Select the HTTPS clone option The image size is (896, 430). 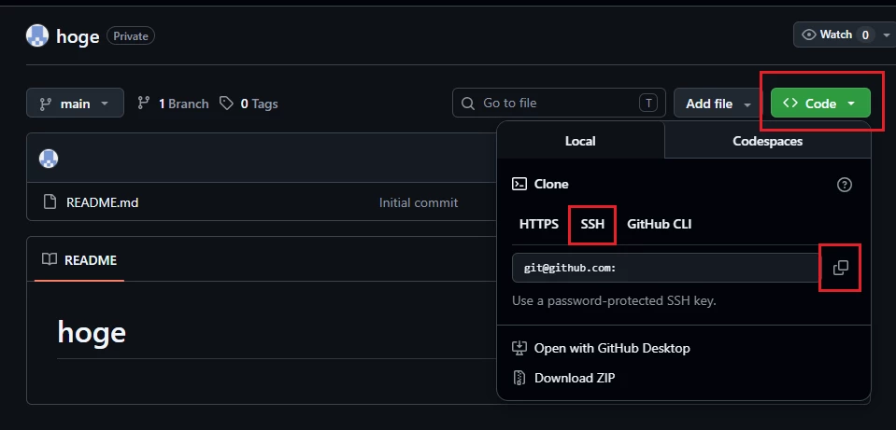coord(539,224)
